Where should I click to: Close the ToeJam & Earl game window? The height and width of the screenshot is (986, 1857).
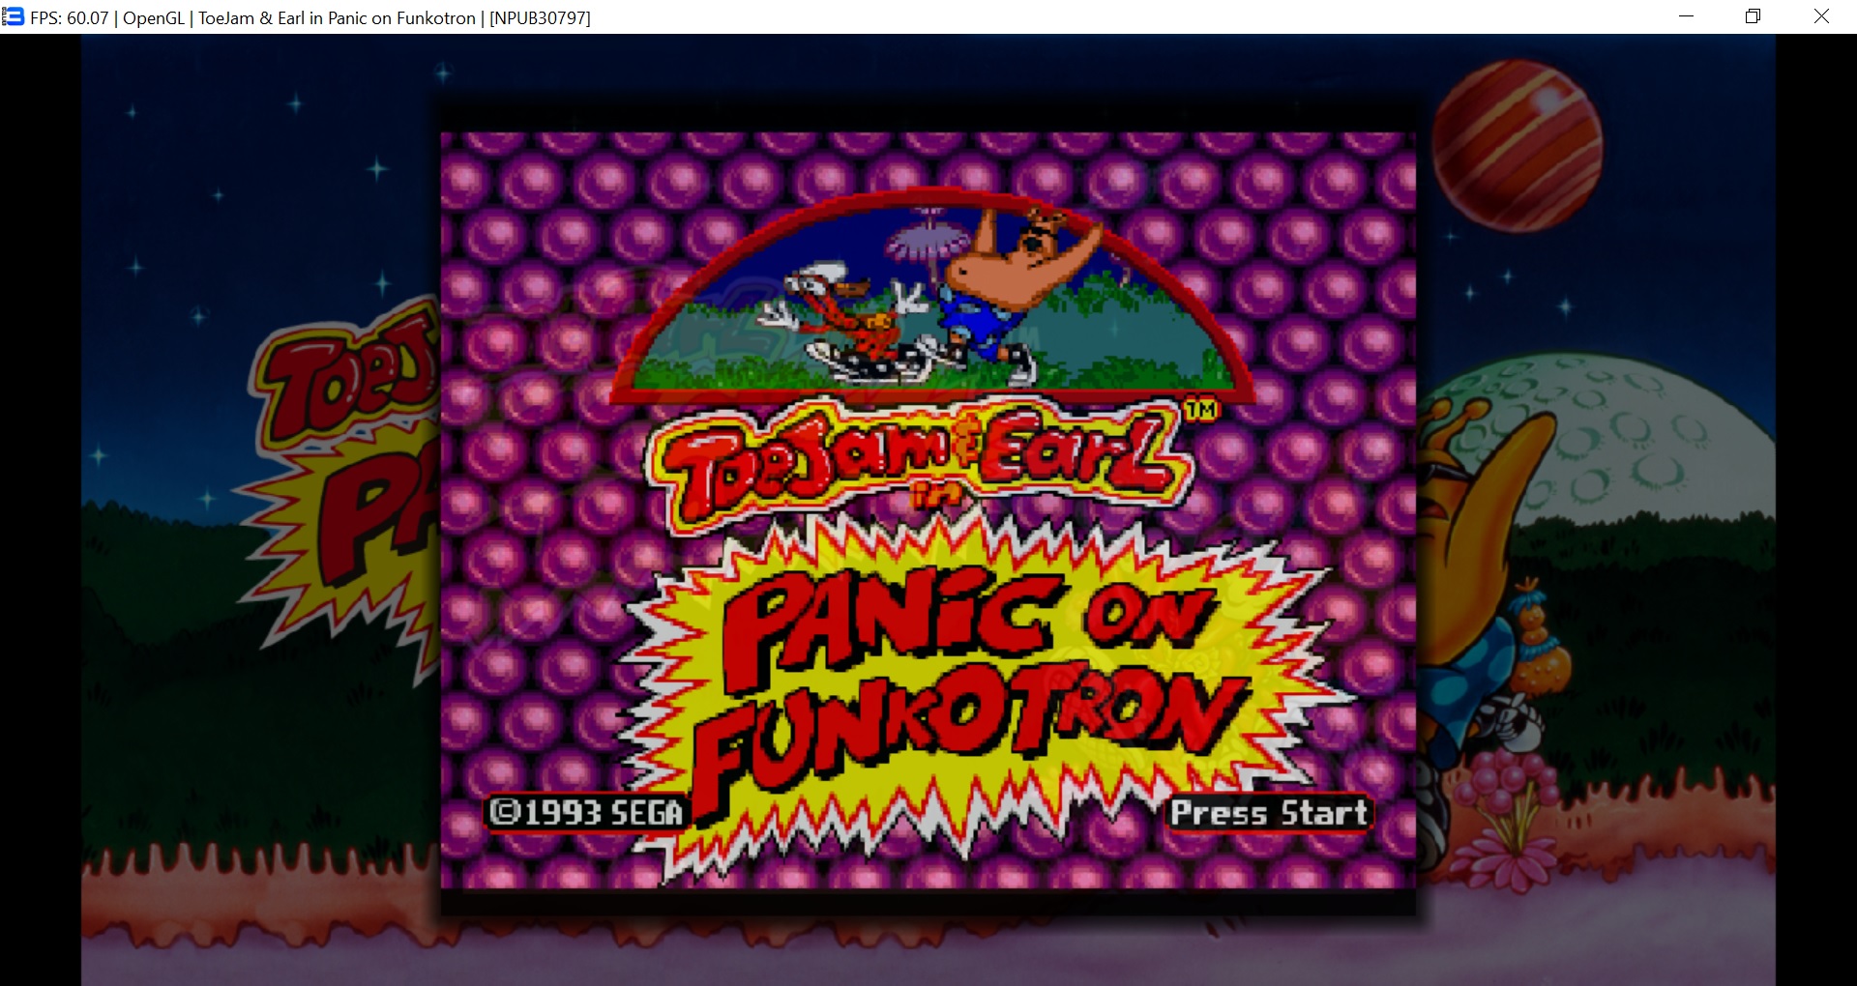[x=1821, y=16]
